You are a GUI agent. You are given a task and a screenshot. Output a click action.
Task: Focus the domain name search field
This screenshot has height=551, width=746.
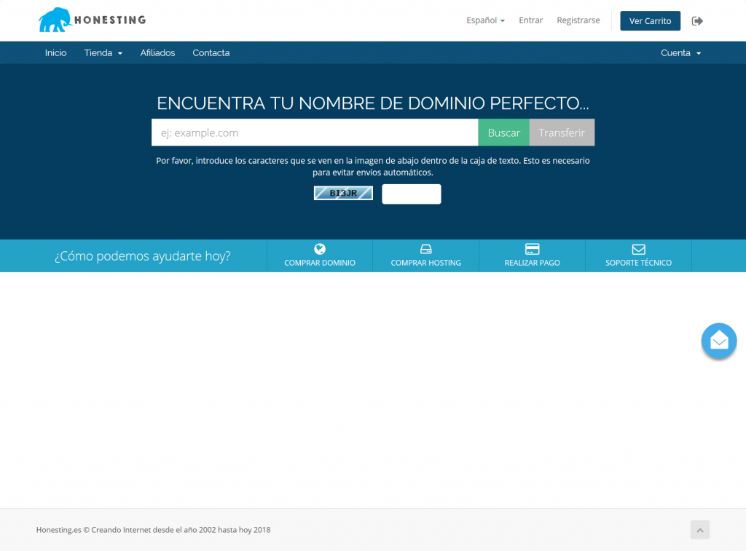click(314, 132)
